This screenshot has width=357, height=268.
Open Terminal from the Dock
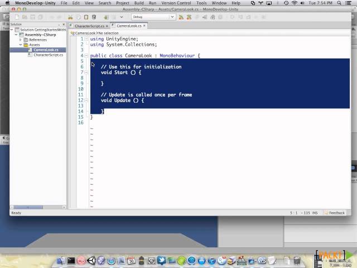[x=71, y=260]
